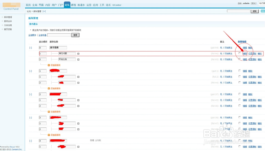The height and width of the screenshot is (151, 265).
Task: Select the checkbox in the fid:2 row
Action: 240,77
